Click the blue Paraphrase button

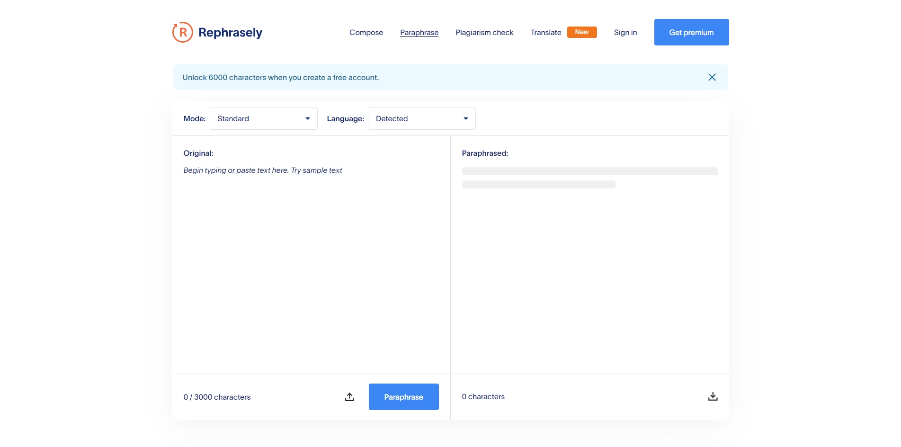pos(403,397)
